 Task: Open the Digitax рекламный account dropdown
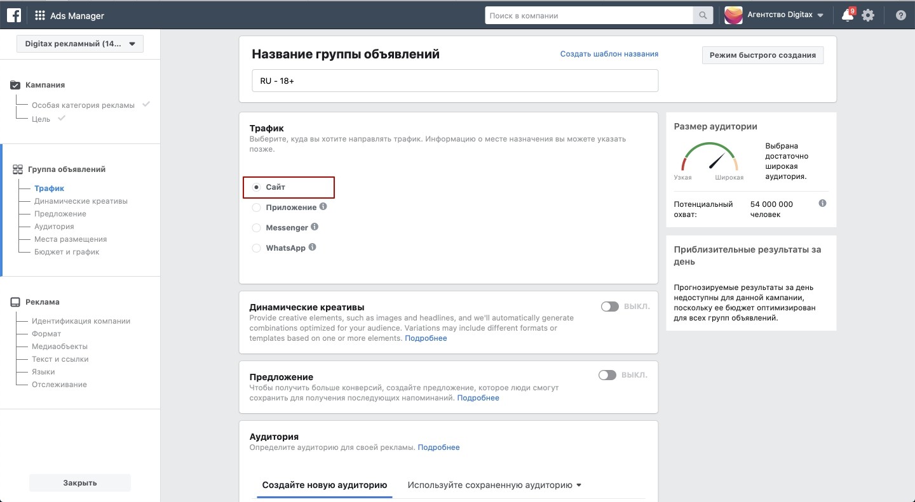(80, 44)
